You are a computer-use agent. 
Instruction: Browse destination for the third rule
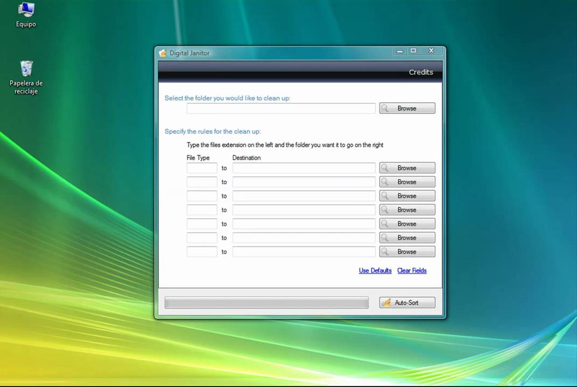407,196
